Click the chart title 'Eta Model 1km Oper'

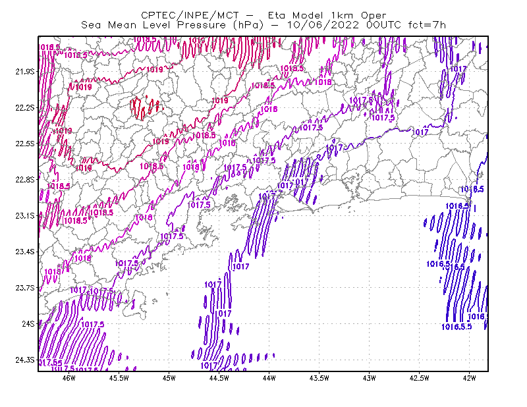pos(327,15)
